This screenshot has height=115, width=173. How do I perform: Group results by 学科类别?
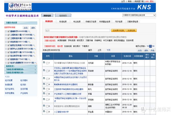coord(71,41)
